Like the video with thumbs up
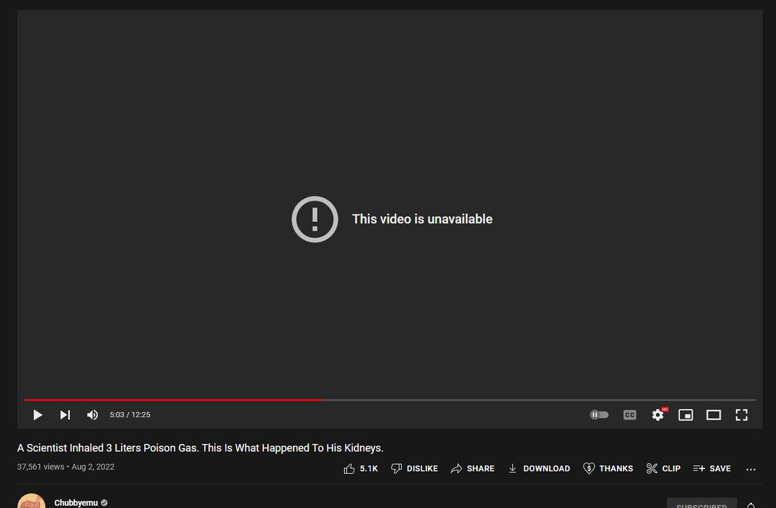The height and width of the screenshot is (508, 776). 361,469
